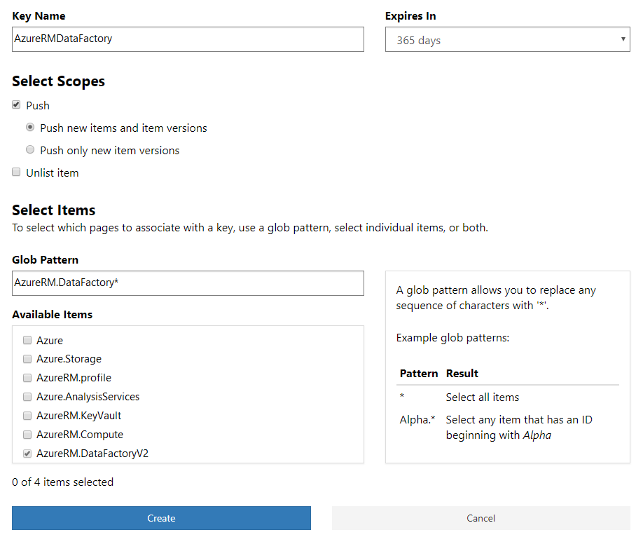Check the Azure.Storage checkbox
Viewport: 636px width, 537px height.
point(27,359)
